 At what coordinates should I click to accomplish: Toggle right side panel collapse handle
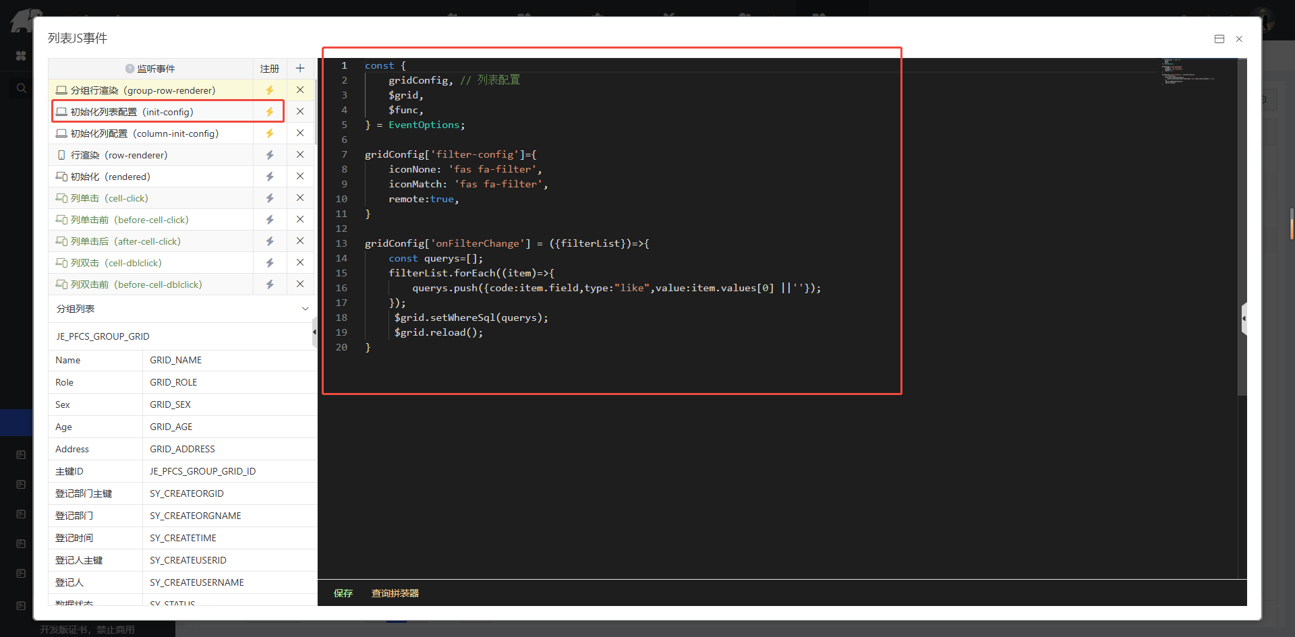1244,318
